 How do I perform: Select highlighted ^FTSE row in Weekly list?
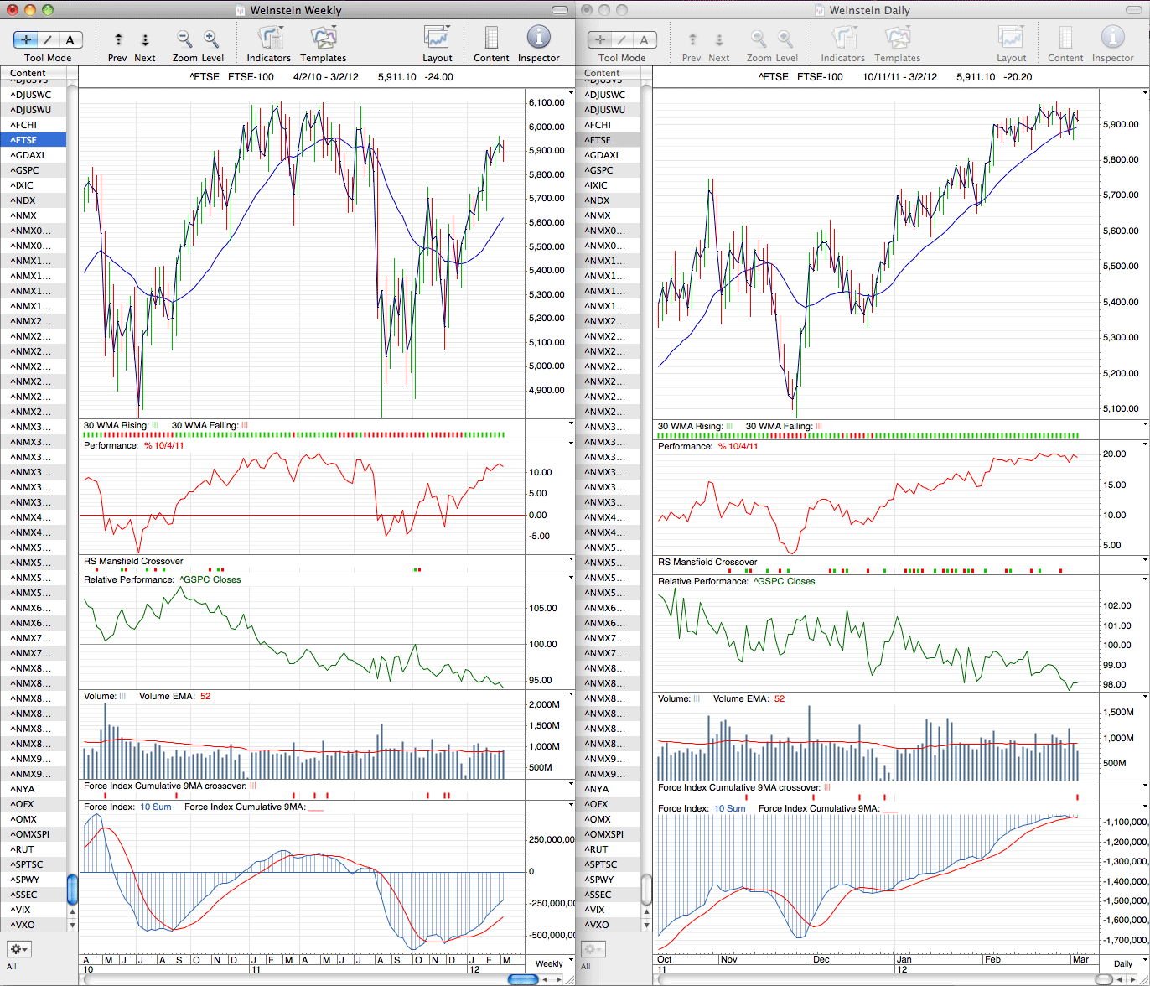point(33,140)
